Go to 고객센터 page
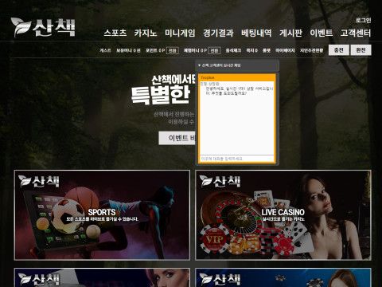382x287 pixels. pyautogui.click(x=356, y=33)
